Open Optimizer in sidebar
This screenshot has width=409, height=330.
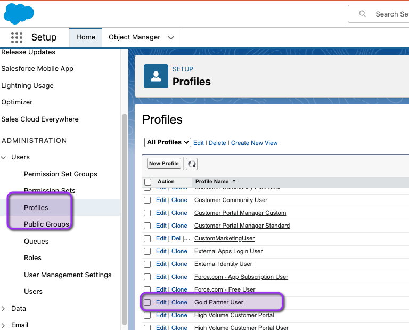pyautogui.click(x=17, y=102)
